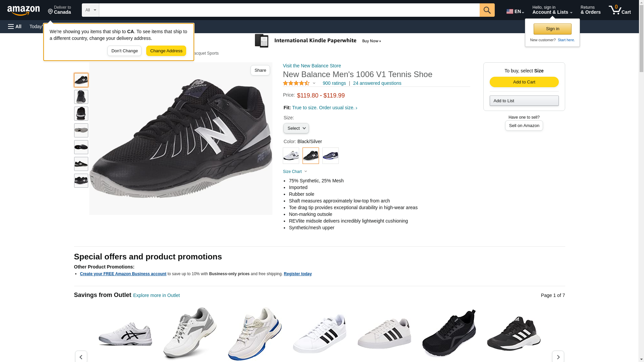The height and width of the screenshot is (362, 644).
Task: Select the navy blue shoe color swatch
Action: [x=330, y=156]
